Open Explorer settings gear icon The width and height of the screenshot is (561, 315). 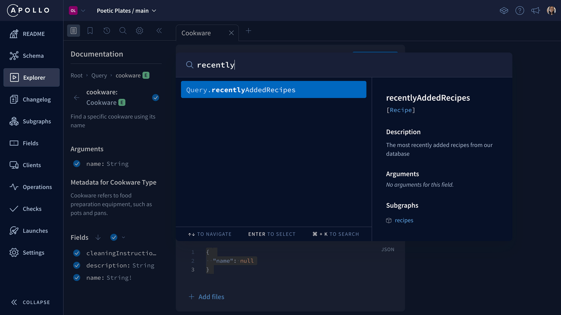[139, 31]
